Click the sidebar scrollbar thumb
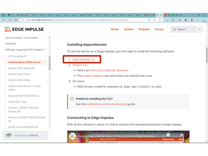 click(50, 63)
